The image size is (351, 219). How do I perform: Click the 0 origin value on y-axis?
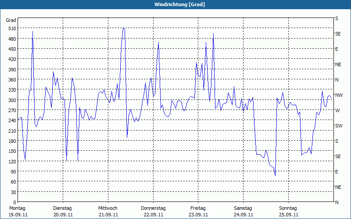[x=15, y=202]
